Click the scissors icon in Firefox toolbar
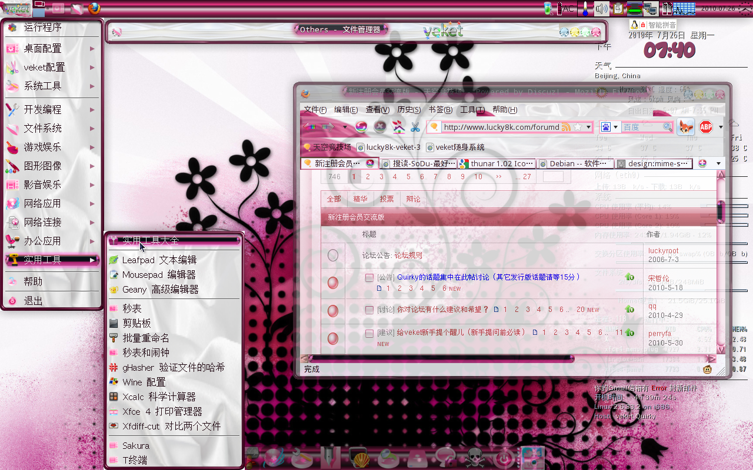This screenshot has height=470, width=753. [415, 126]
